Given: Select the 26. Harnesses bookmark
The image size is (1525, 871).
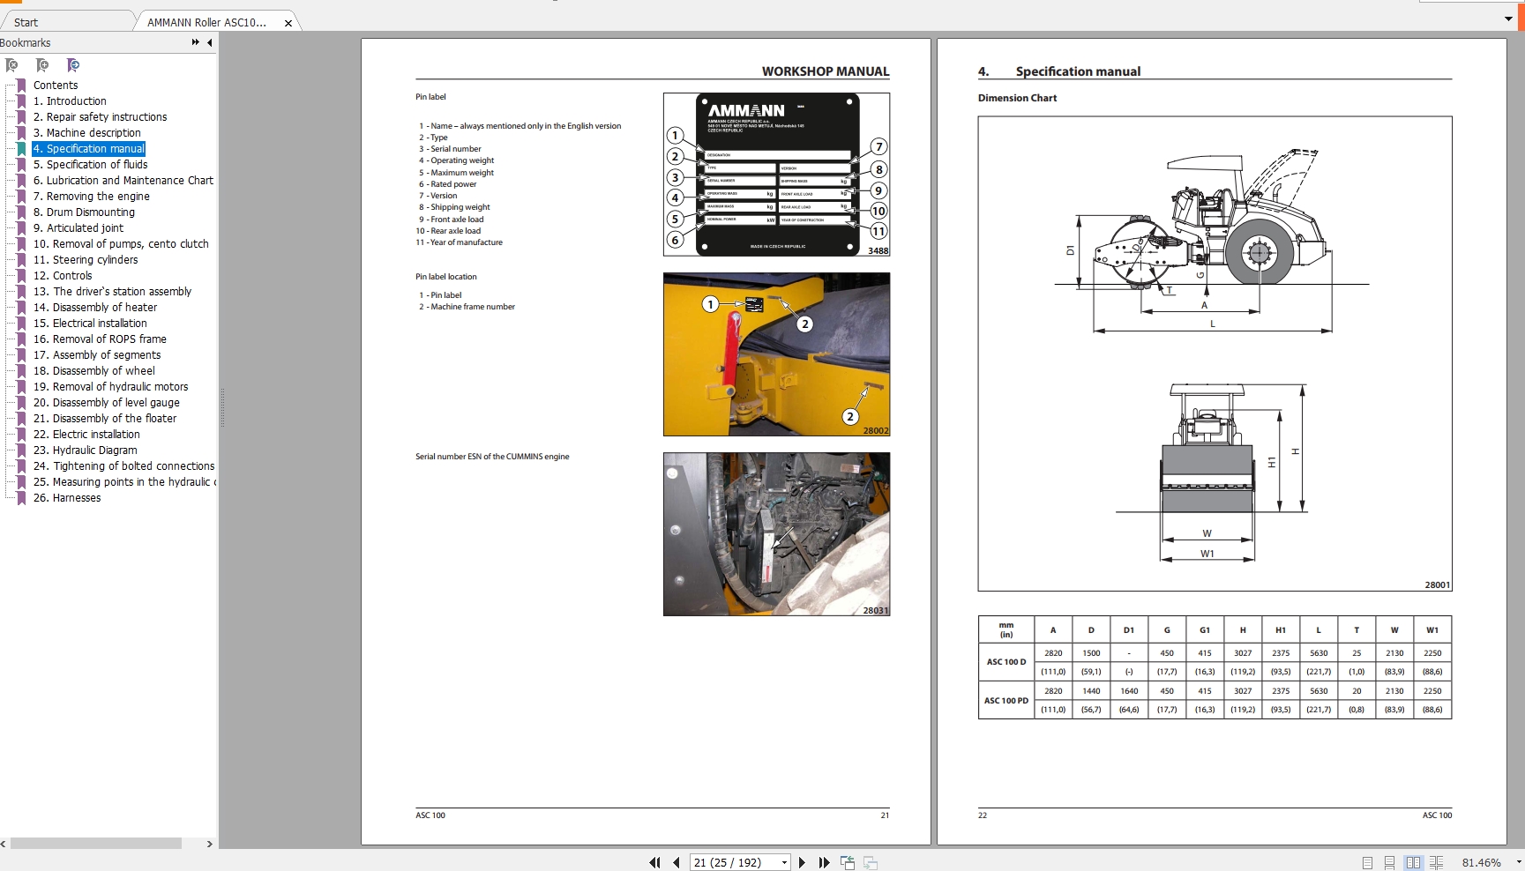Looking at the screenshot, I should [67, 498].
